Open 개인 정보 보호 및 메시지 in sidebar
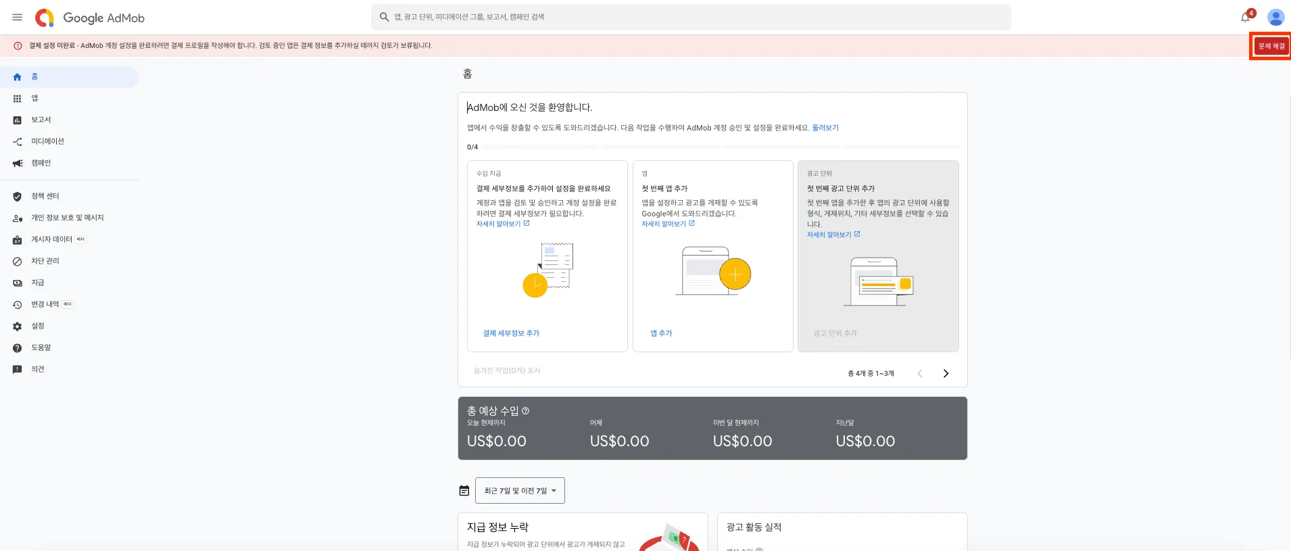This screenshot has height=551, width=1291. pyautogui.click(x=69, y=218)
